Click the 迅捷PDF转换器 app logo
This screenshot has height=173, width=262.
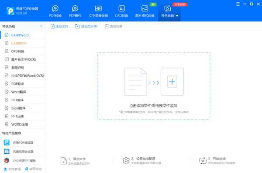click(x=10, y=10)
